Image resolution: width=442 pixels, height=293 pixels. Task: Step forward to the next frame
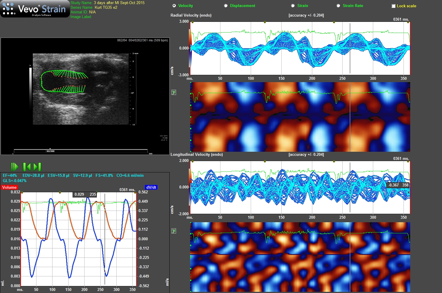click(x=37, y=167)
